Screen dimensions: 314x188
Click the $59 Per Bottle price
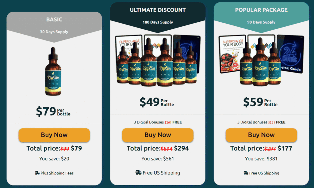tap(260, 102)
